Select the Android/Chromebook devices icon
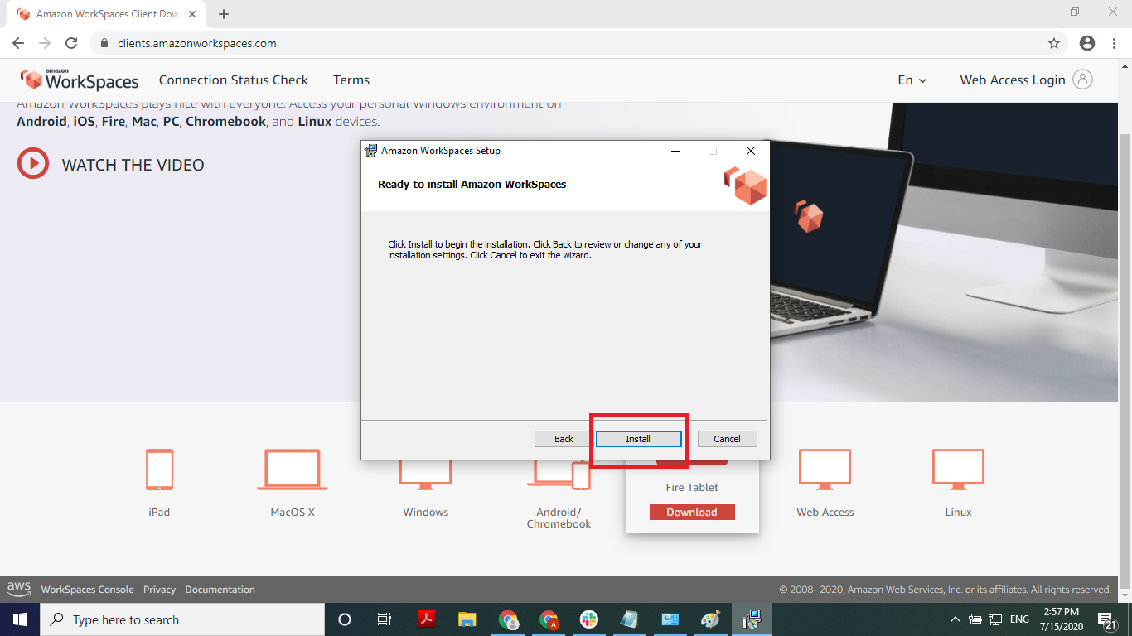Image resolution: width=1132 pixels, height=636 pixels. [x=559, y=473]
